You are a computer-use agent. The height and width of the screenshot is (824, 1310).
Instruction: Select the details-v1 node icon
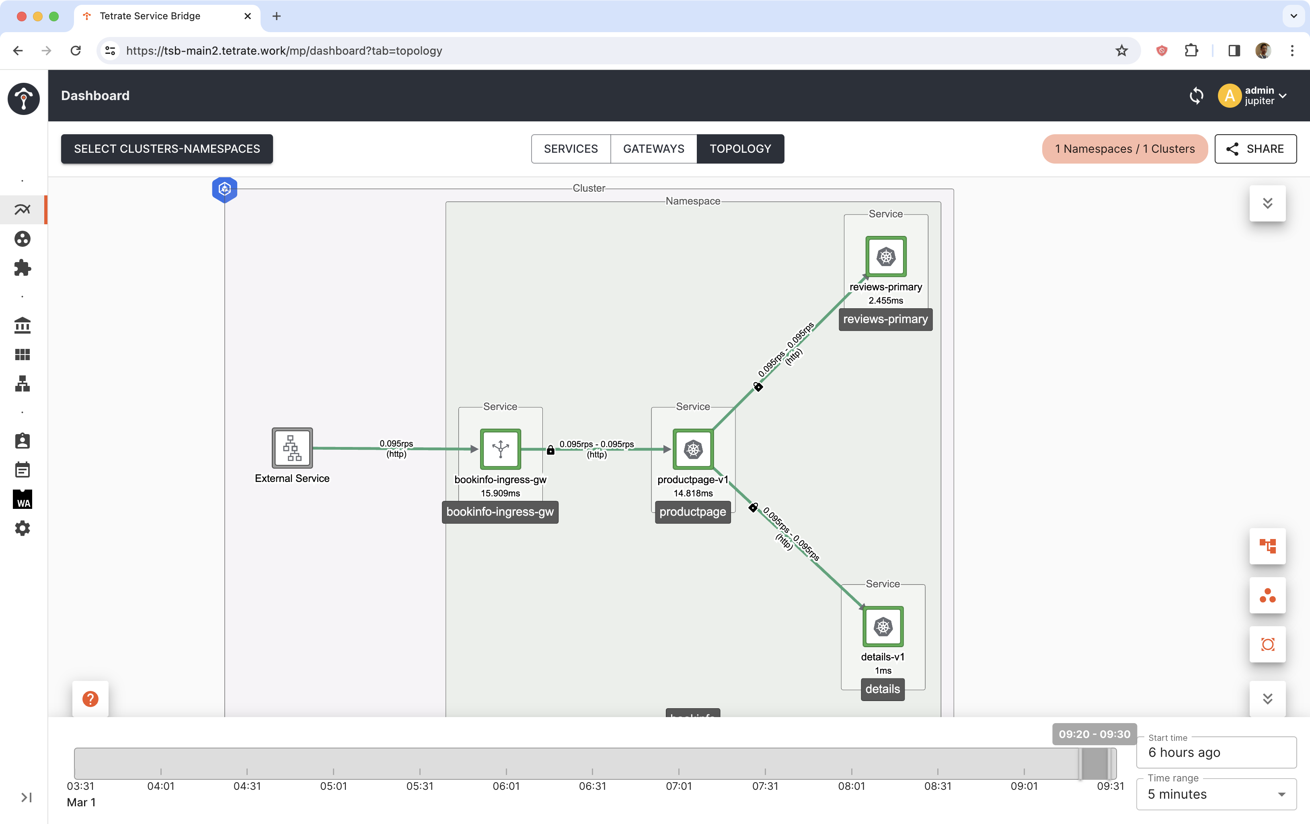[883, 627]
